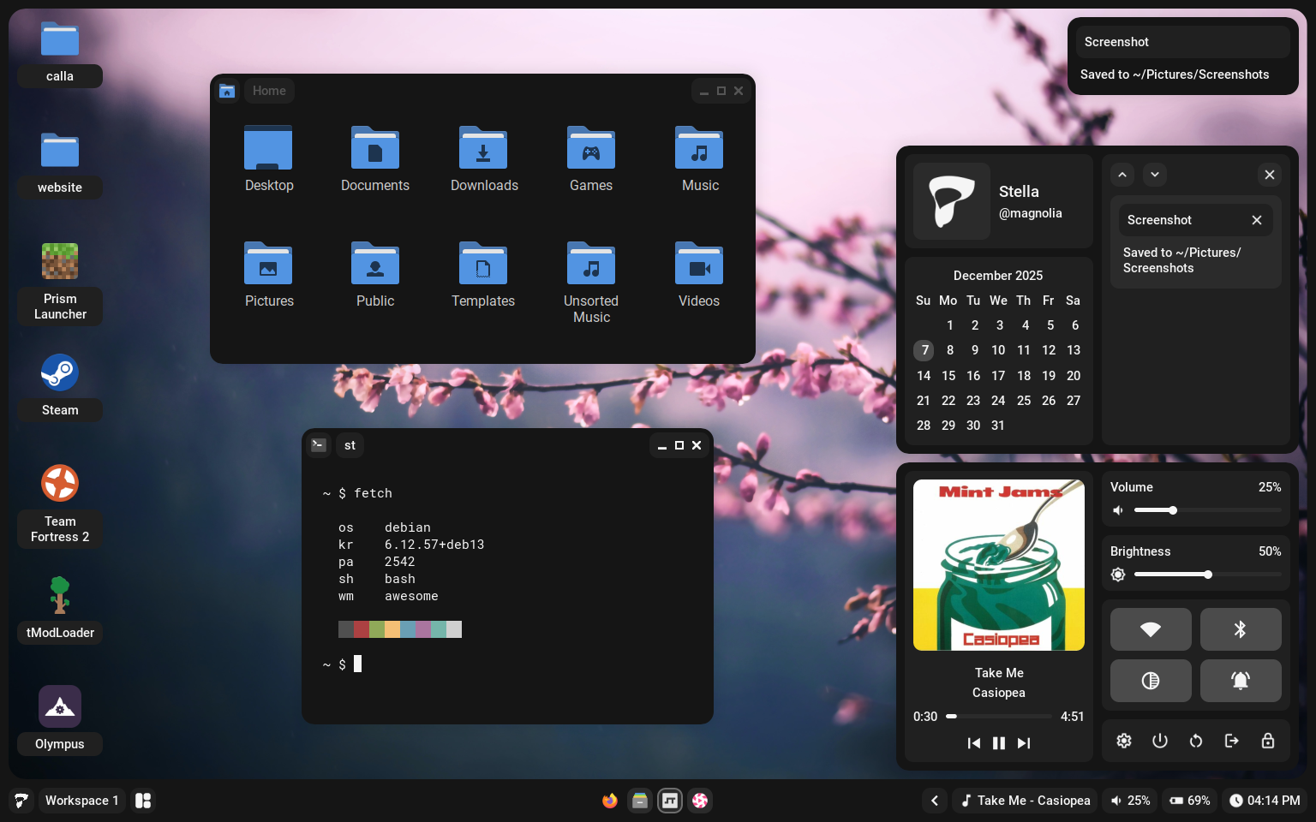Skip to the next track
Screen dimensions: 1316x822
(x=1024, y=743)
